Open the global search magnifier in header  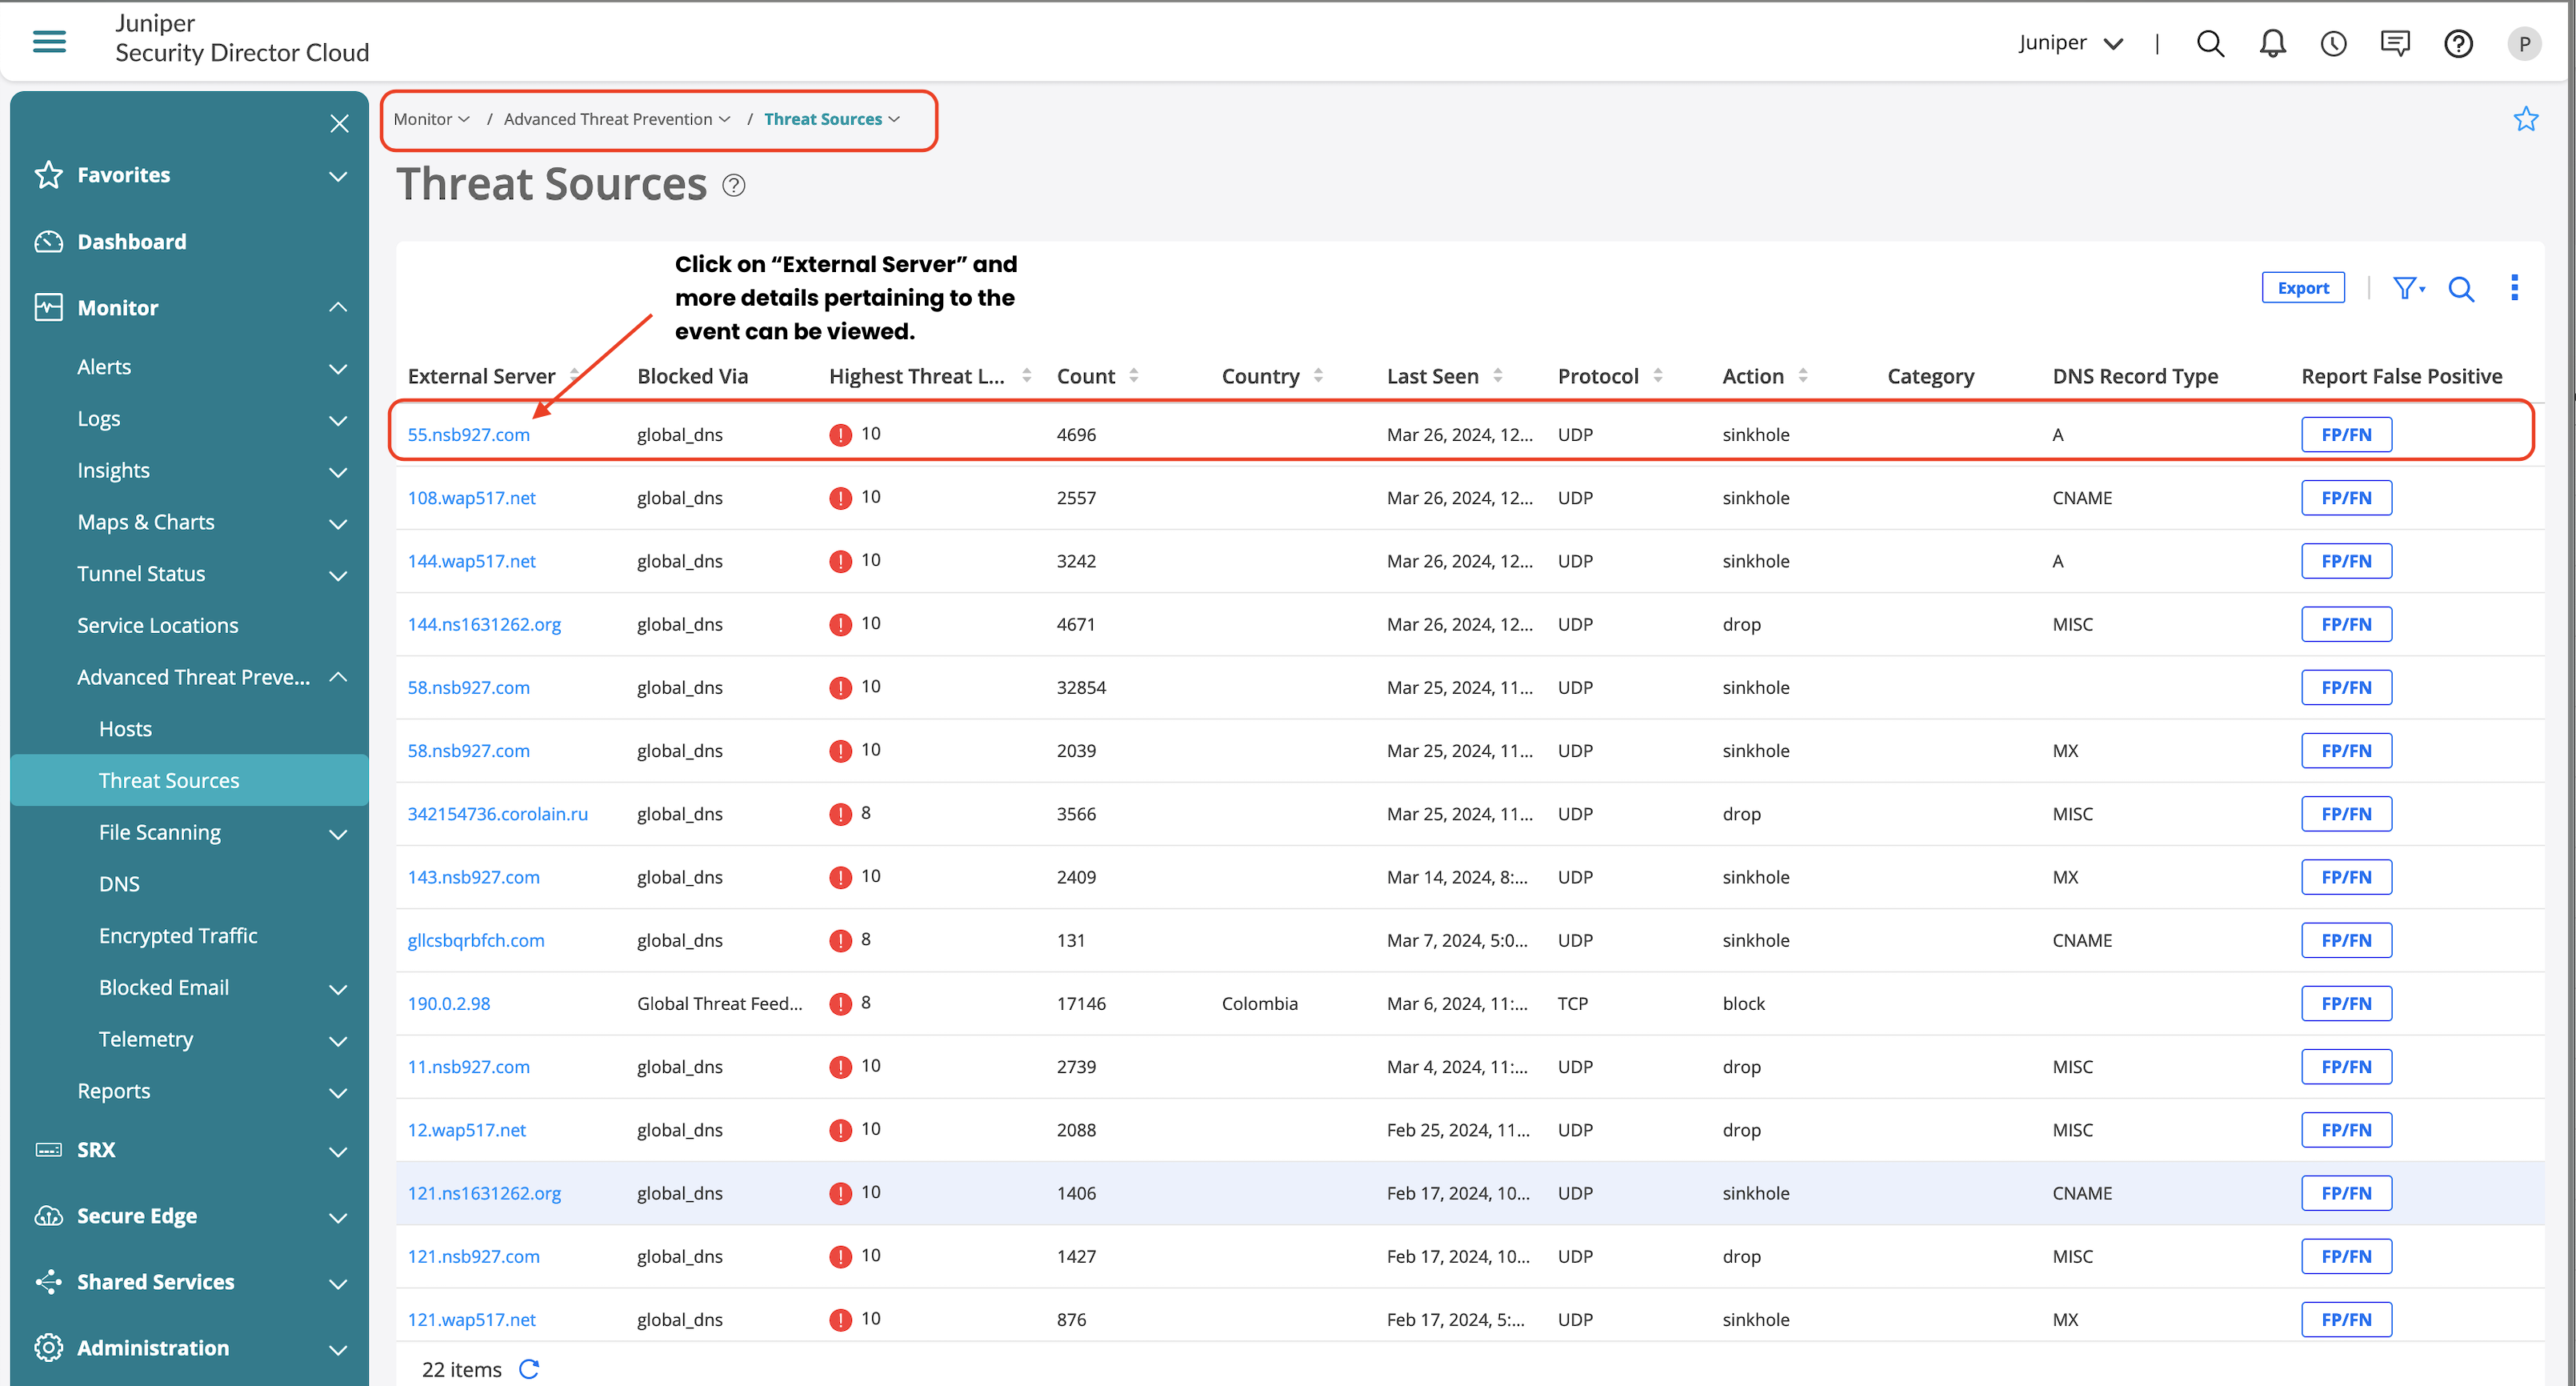click(x=2210, y=43)
